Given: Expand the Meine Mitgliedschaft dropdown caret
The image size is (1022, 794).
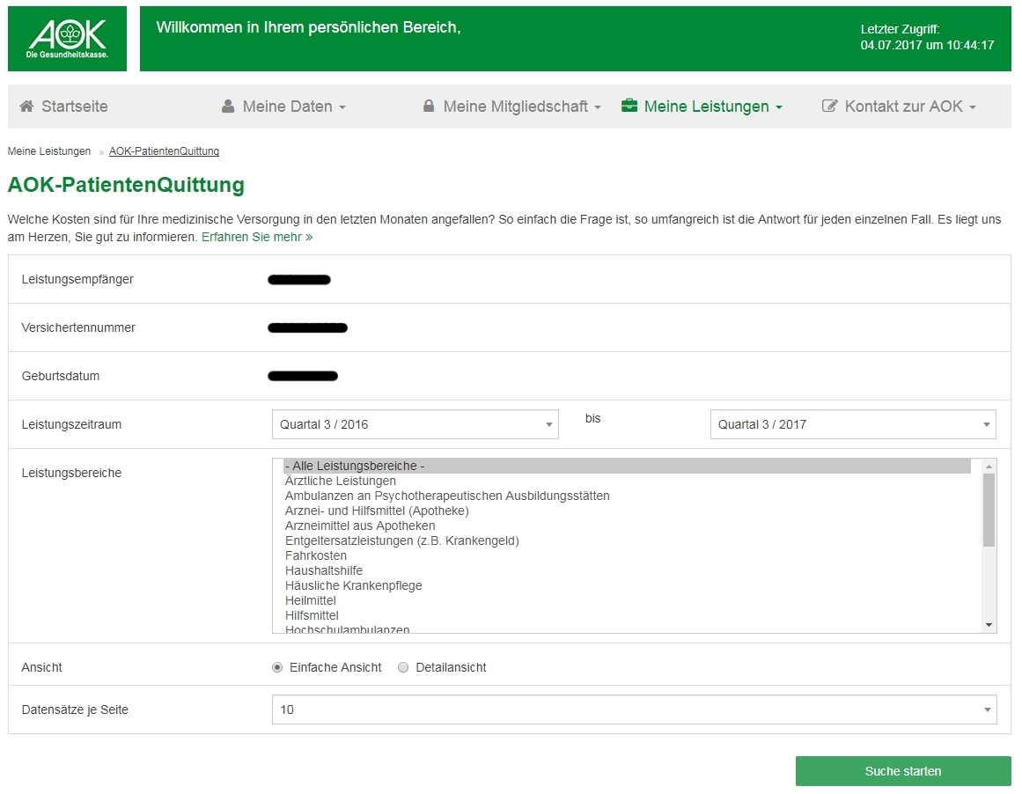Looking at the screenshot, I should [597, 107].
